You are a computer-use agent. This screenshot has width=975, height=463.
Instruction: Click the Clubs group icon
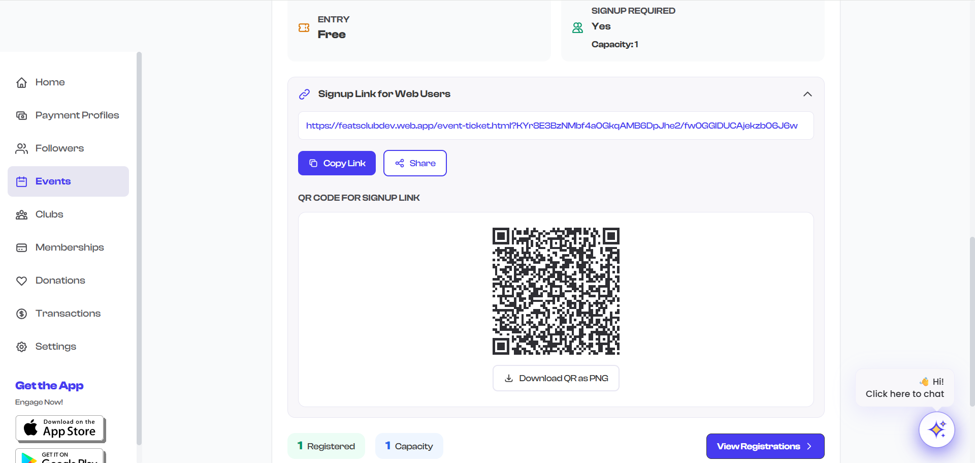[x=21, y=214]
